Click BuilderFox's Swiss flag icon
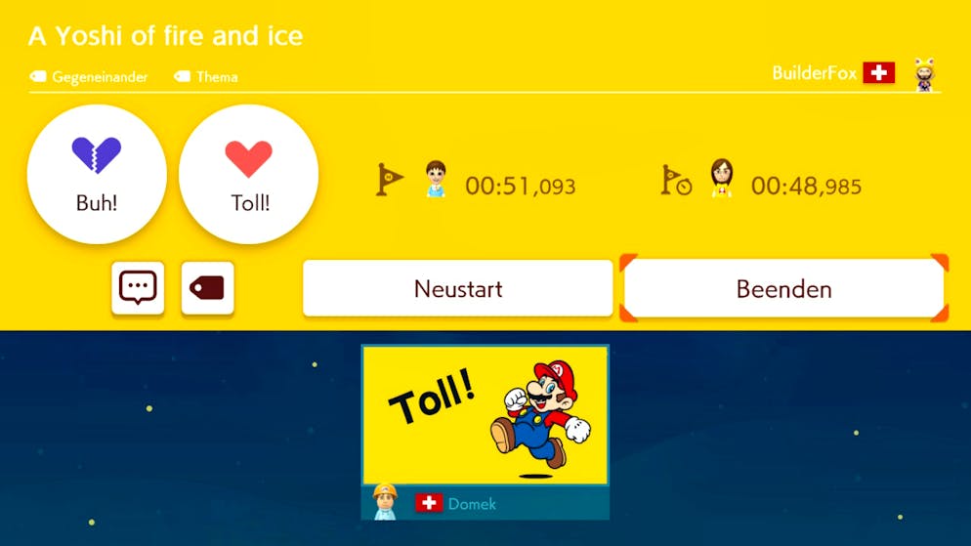The image size is (971, 546). click(x=879, y=72)
